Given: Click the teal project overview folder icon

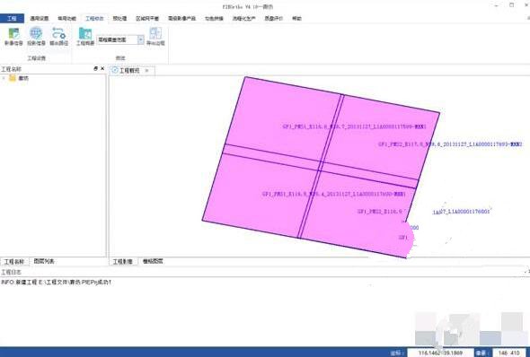Looking at the screenshot, I should (x=85, y=34).
